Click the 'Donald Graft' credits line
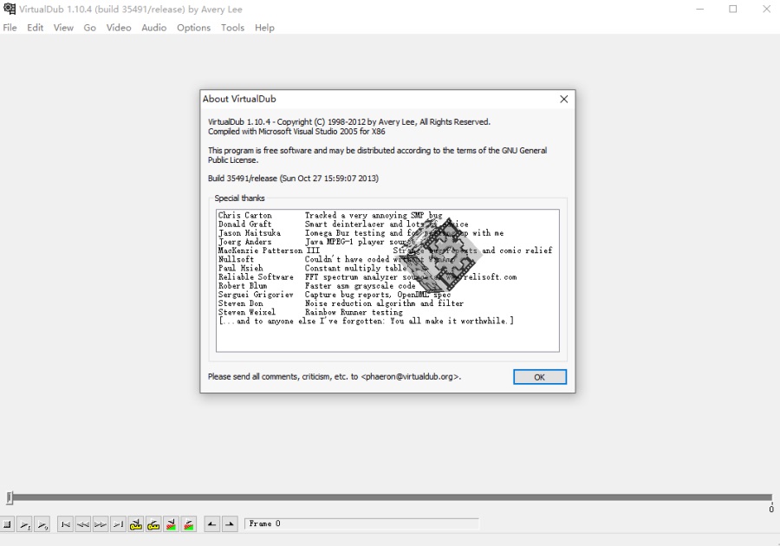The width and height of the screenshot is (780, 546). point(343,224)
